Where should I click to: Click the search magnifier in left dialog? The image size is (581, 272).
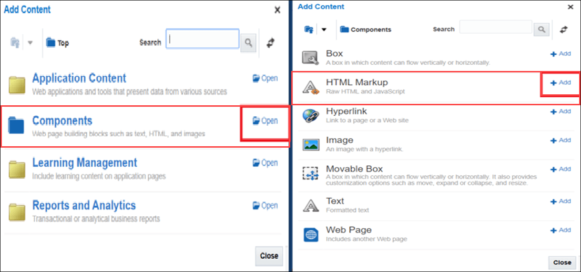(248, 42)
